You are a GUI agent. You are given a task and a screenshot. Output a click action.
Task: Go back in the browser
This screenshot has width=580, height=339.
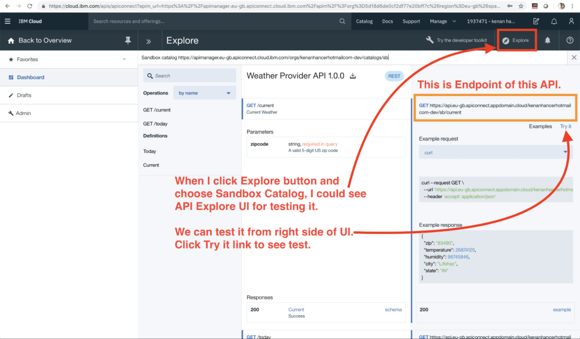7,6
